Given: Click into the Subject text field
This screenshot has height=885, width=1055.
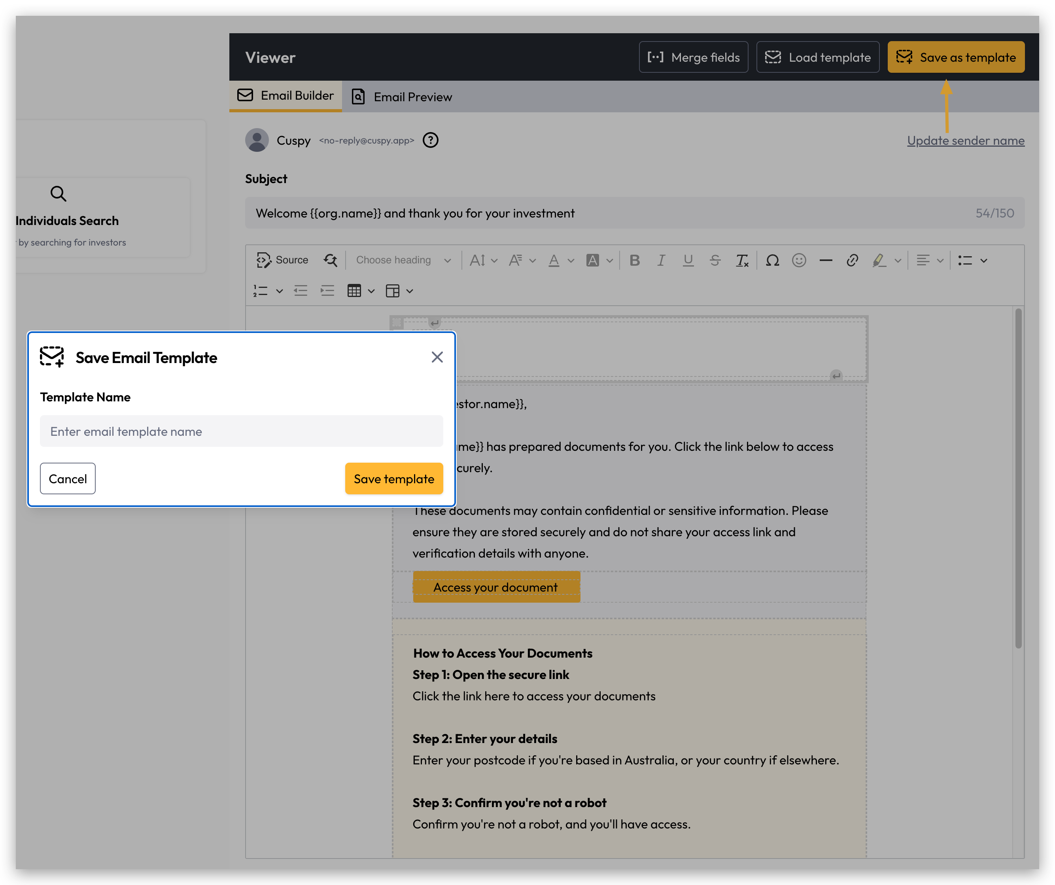Looking at the screenshot, I should 635,213.
